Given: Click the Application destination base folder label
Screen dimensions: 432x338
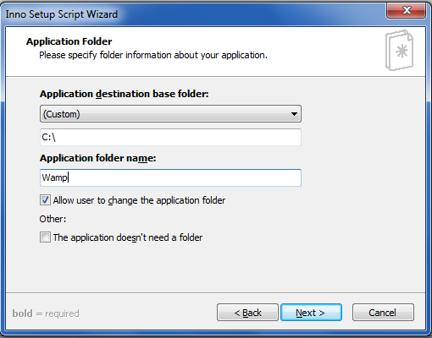Looking at the screenshot, I should 125,94.
